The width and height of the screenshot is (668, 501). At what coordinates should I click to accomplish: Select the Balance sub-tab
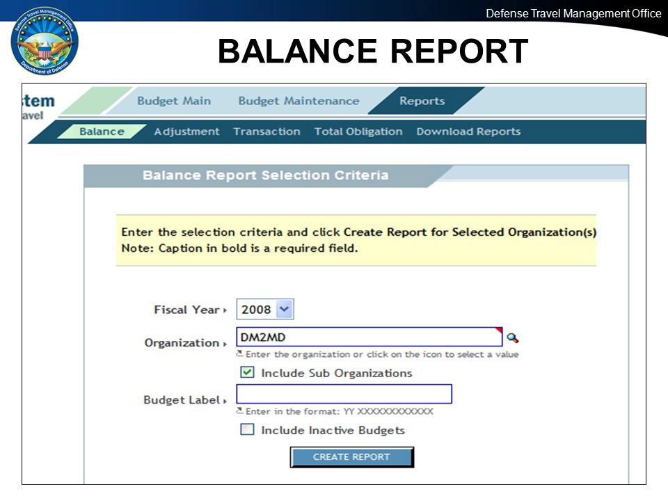[102, 132]
